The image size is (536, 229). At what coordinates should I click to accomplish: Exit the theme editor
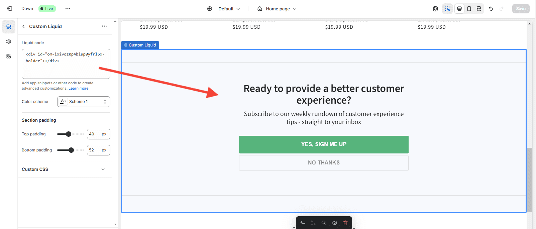[x=9, y=9]
